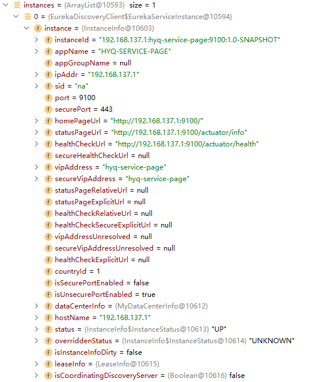Click the field icon beside countryId
Screen dimensions: 320x382
(49, 271)
